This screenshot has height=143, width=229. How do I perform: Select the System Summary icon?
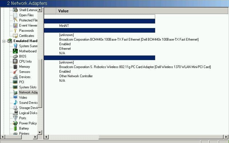click(x=15, y=46)
